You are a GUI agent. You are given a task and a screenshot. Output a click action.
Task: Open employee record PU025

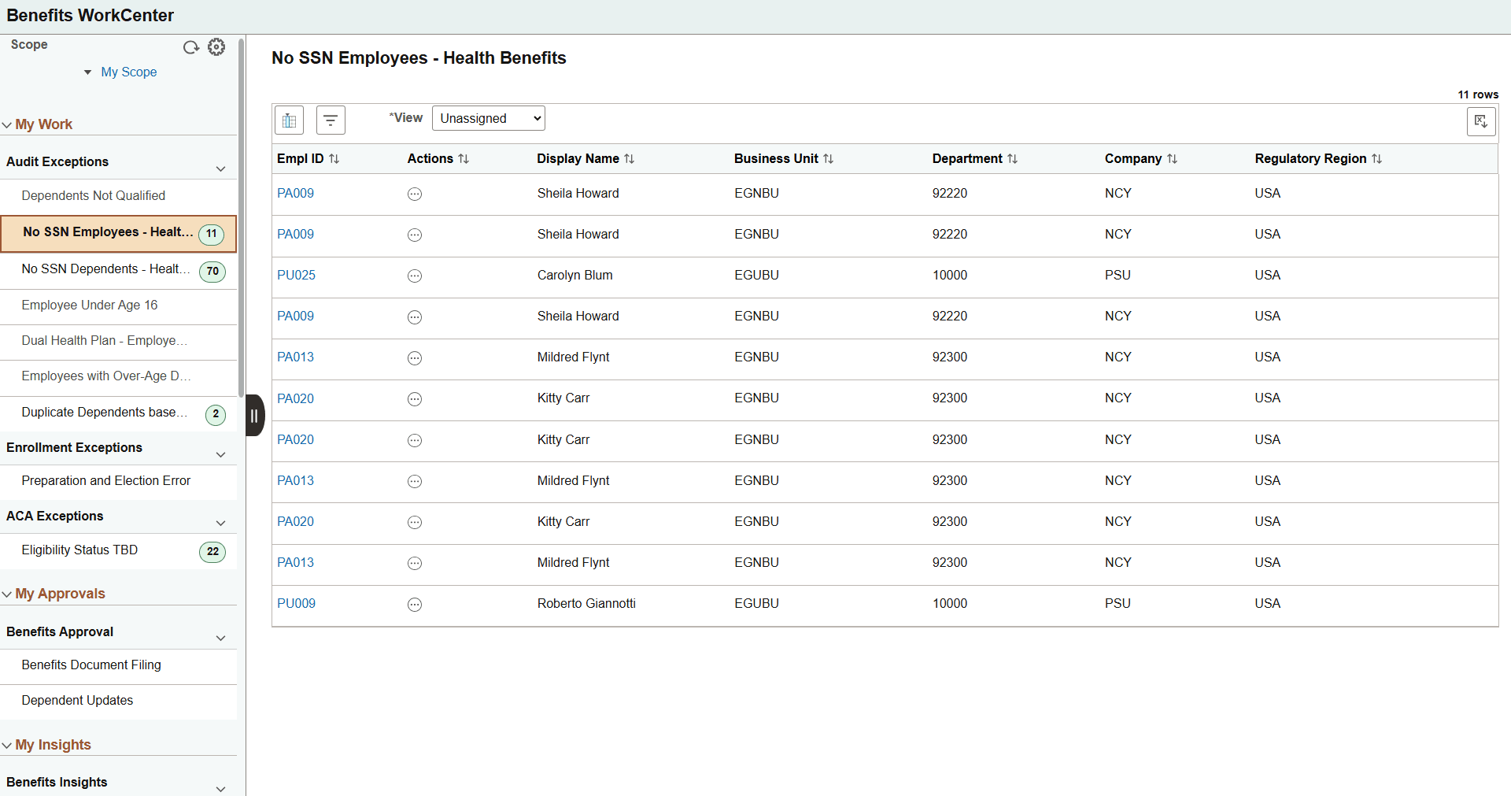point(296,275)
